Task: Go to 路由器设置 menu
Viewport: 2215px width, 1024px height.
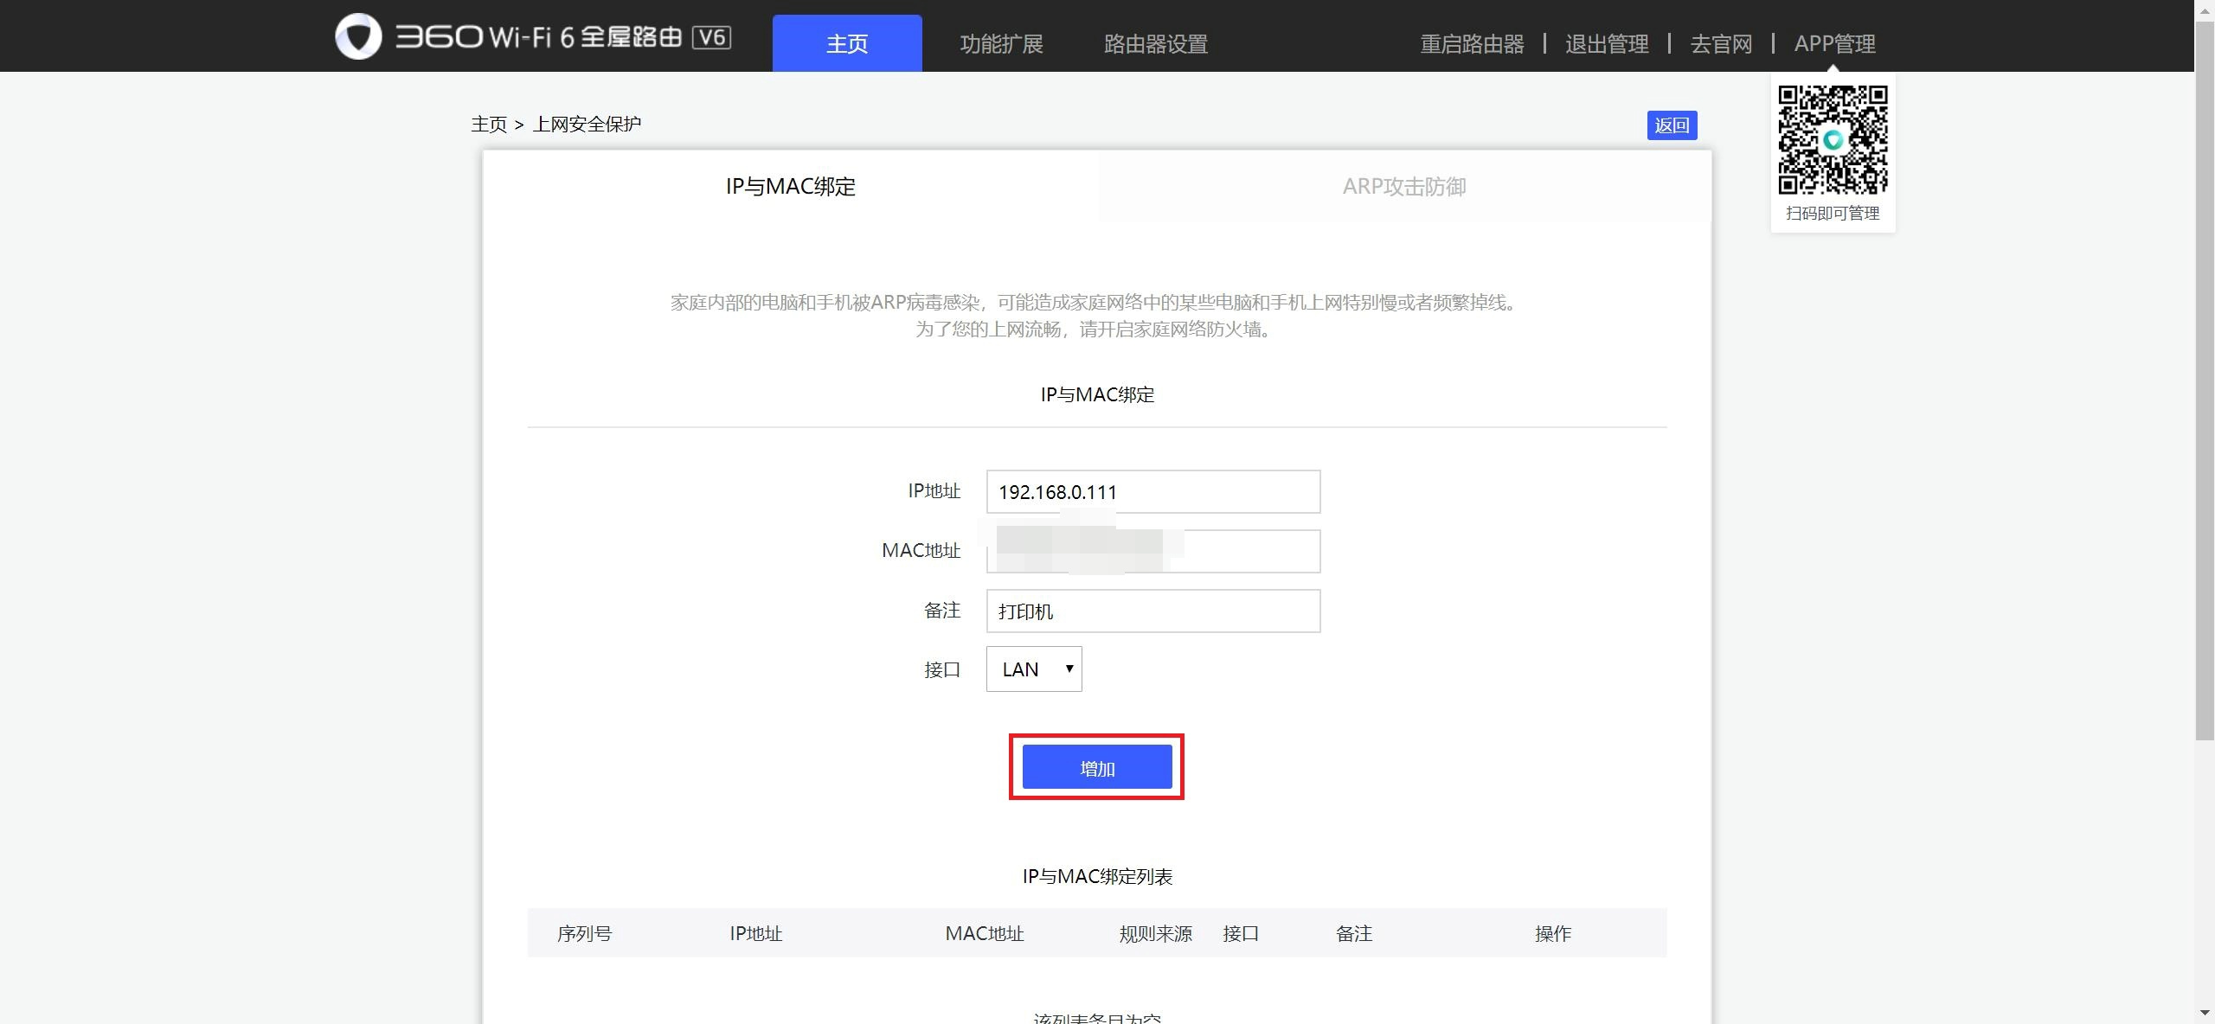Action: pos(1155,43)
